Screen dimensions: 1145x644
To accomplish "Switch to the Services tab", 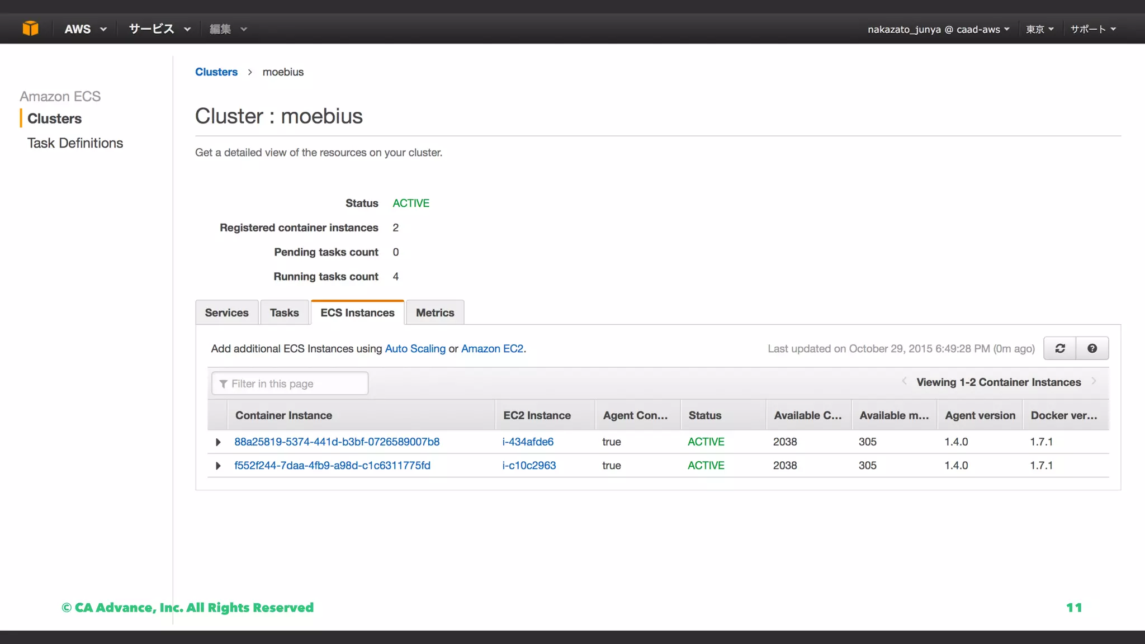I will pyautogui.click(x=226, y=312).
